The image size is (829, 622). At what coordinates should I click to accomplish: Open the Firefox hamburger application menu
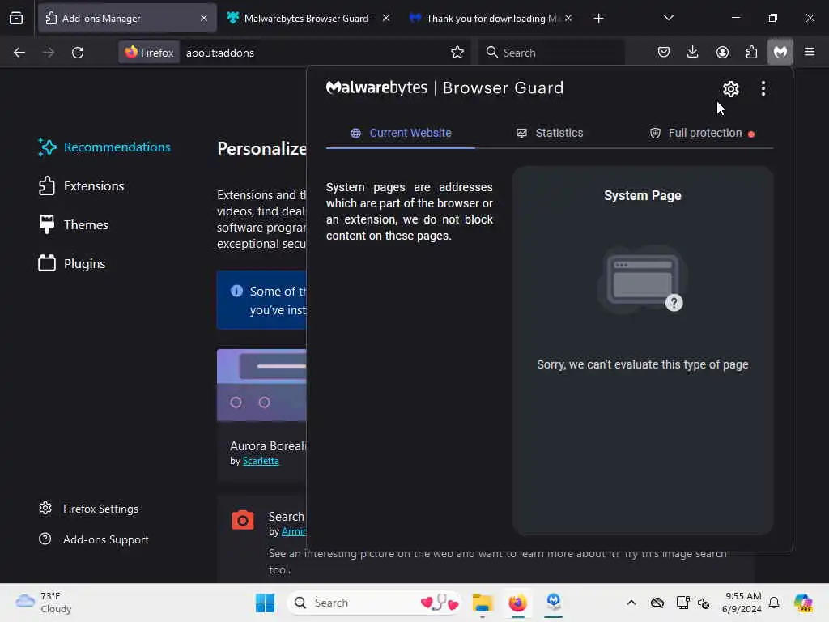click(x=810, y=52)
